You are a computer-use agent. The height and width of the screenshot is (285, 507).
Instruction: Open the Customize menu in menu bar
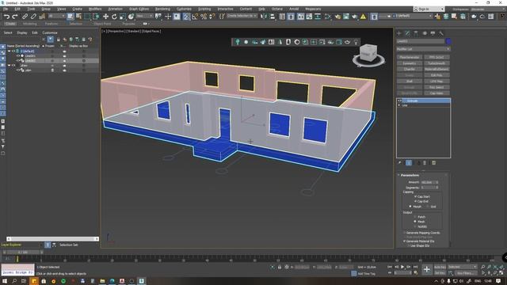pos(184,9)
